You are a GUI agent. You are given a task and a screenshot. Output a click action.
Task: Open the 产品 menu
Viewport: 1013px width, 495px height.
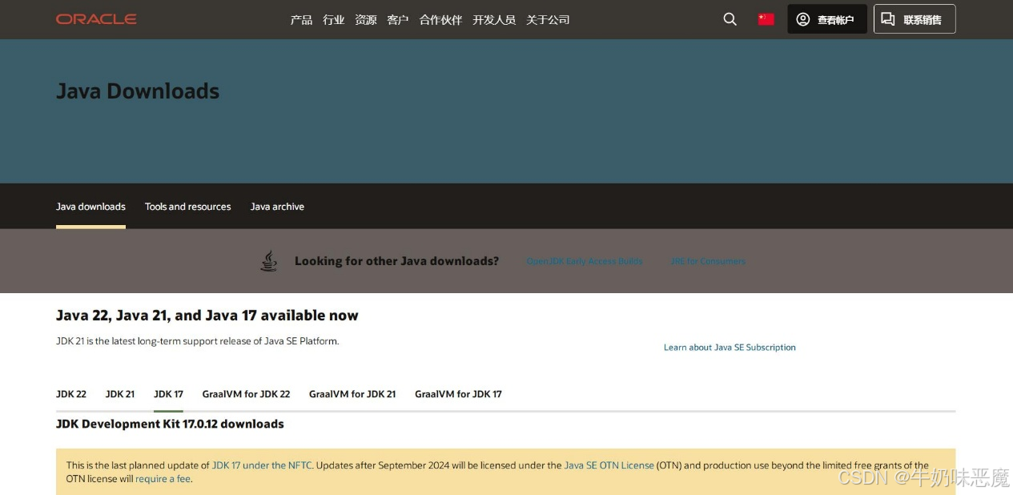[x=301, y=20]
